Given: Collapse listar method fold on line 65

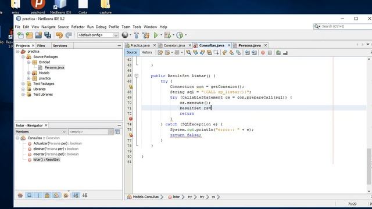Looking at the screenshot, I should coord(137,76).
